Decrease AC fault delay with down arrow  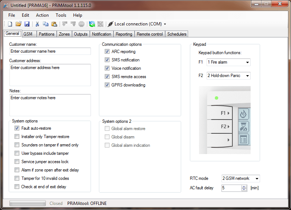[x=244, y=189]
